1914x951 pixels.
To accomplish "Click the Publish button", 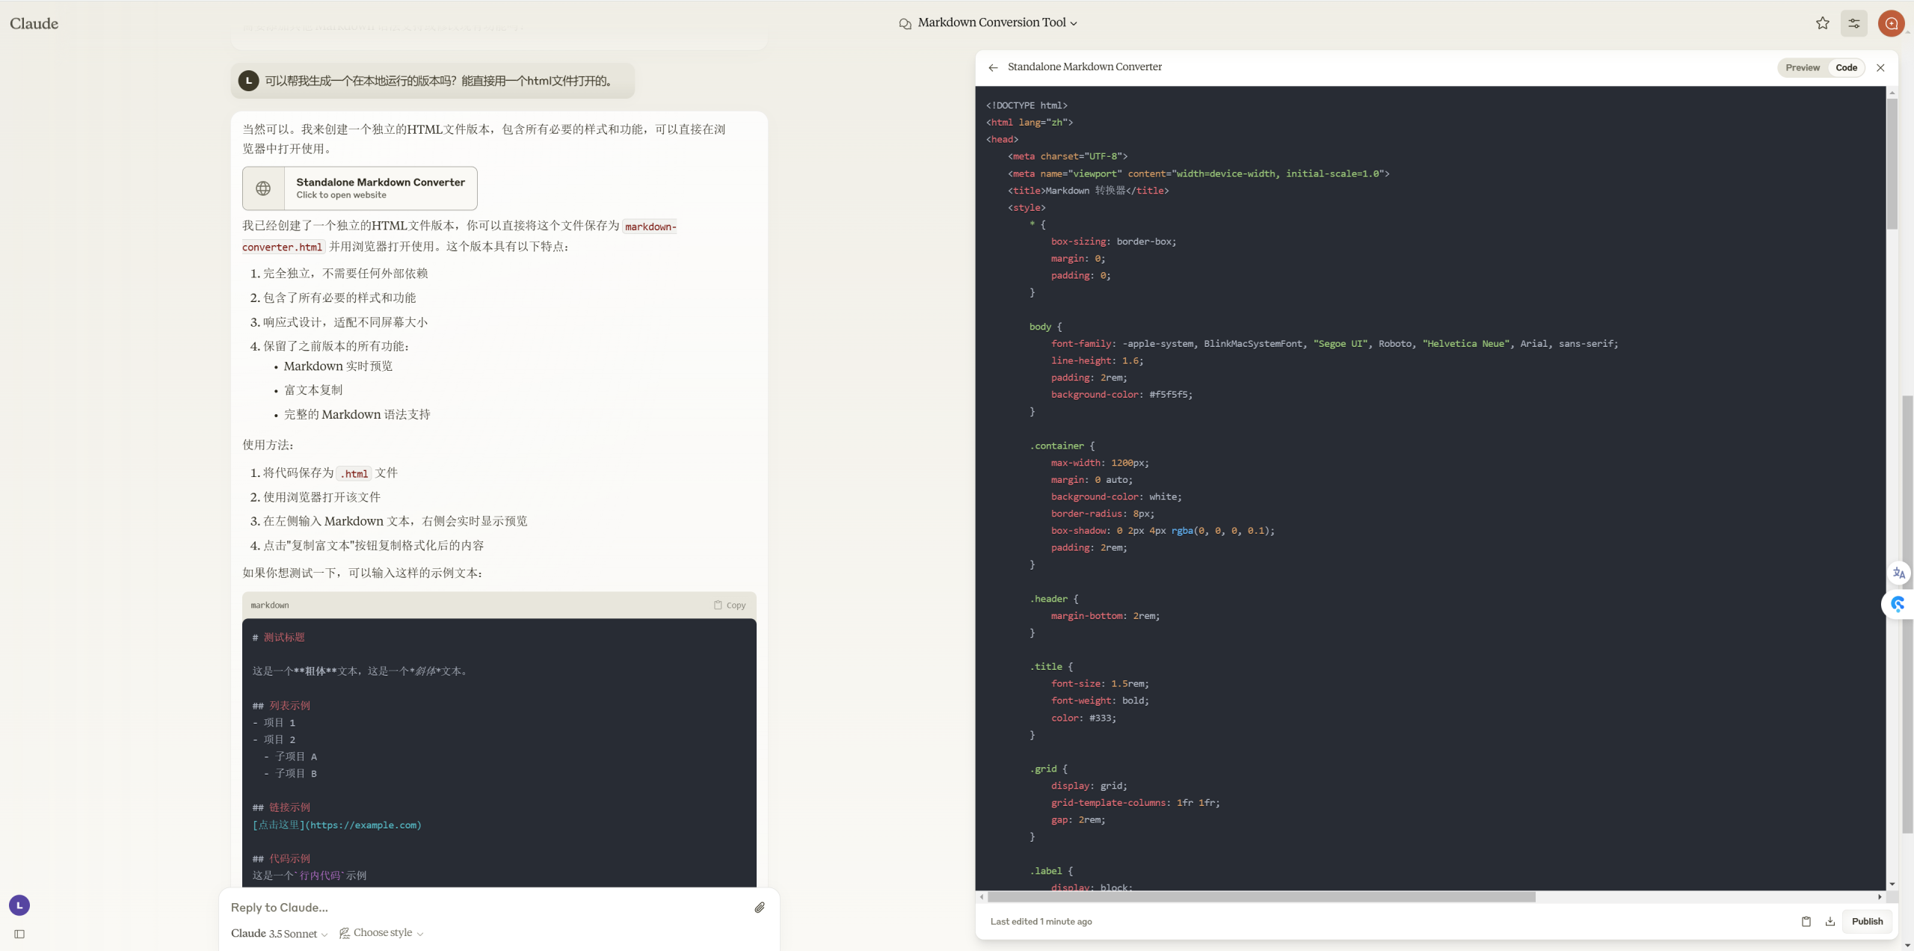I will 1867,921.
